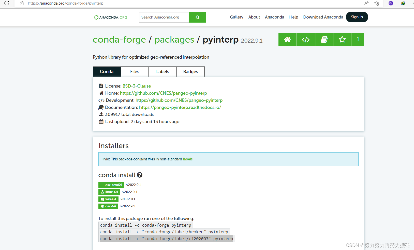
Task: Click the Sign In button
Action: click(x=357, y=17)
